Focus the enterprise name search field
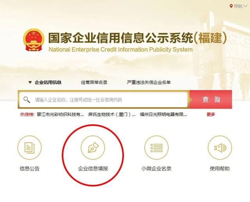 point(103,100)
